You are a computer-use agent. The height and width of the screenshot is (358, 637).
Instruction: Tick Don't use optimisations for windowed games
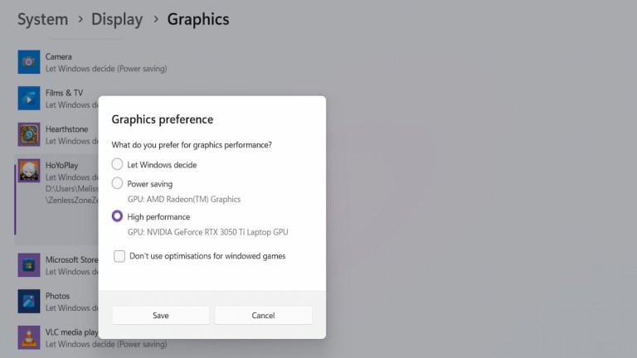pos(120,256)
